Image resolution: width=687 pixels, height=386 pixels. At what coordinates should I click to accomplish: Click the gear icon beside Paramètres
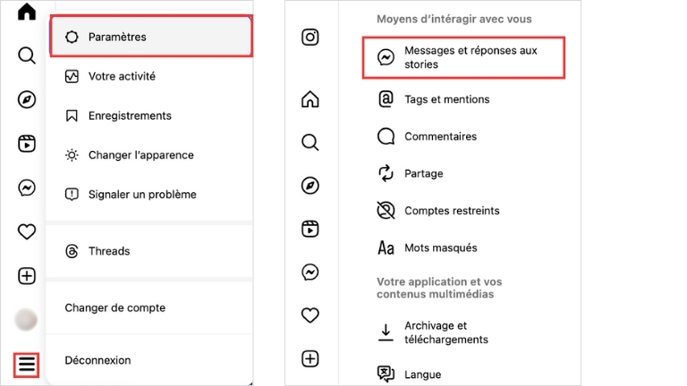(x=72, y=37)
